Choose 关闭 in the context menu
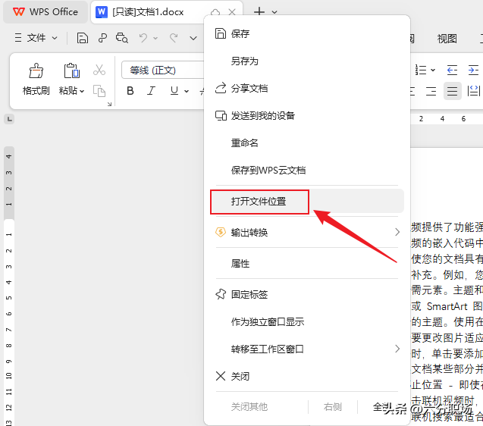This screenshot has height=426, width=483. (307, 376)
